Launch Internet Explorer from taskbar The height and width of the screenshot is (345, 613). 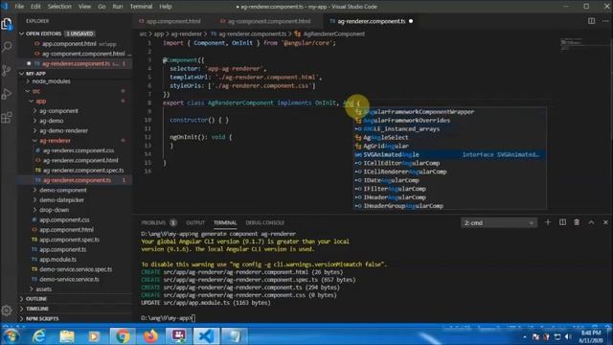pyautogui.click(x=39, y=336)
